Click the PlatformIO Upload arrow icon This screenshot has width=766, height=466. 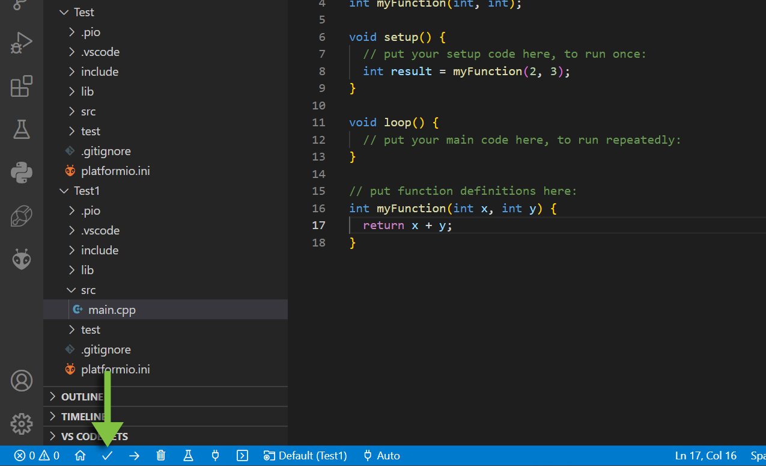click(x=134, y=456)
